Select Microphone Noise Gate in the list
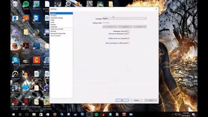208x117 pixels. (x=61, y=33)
